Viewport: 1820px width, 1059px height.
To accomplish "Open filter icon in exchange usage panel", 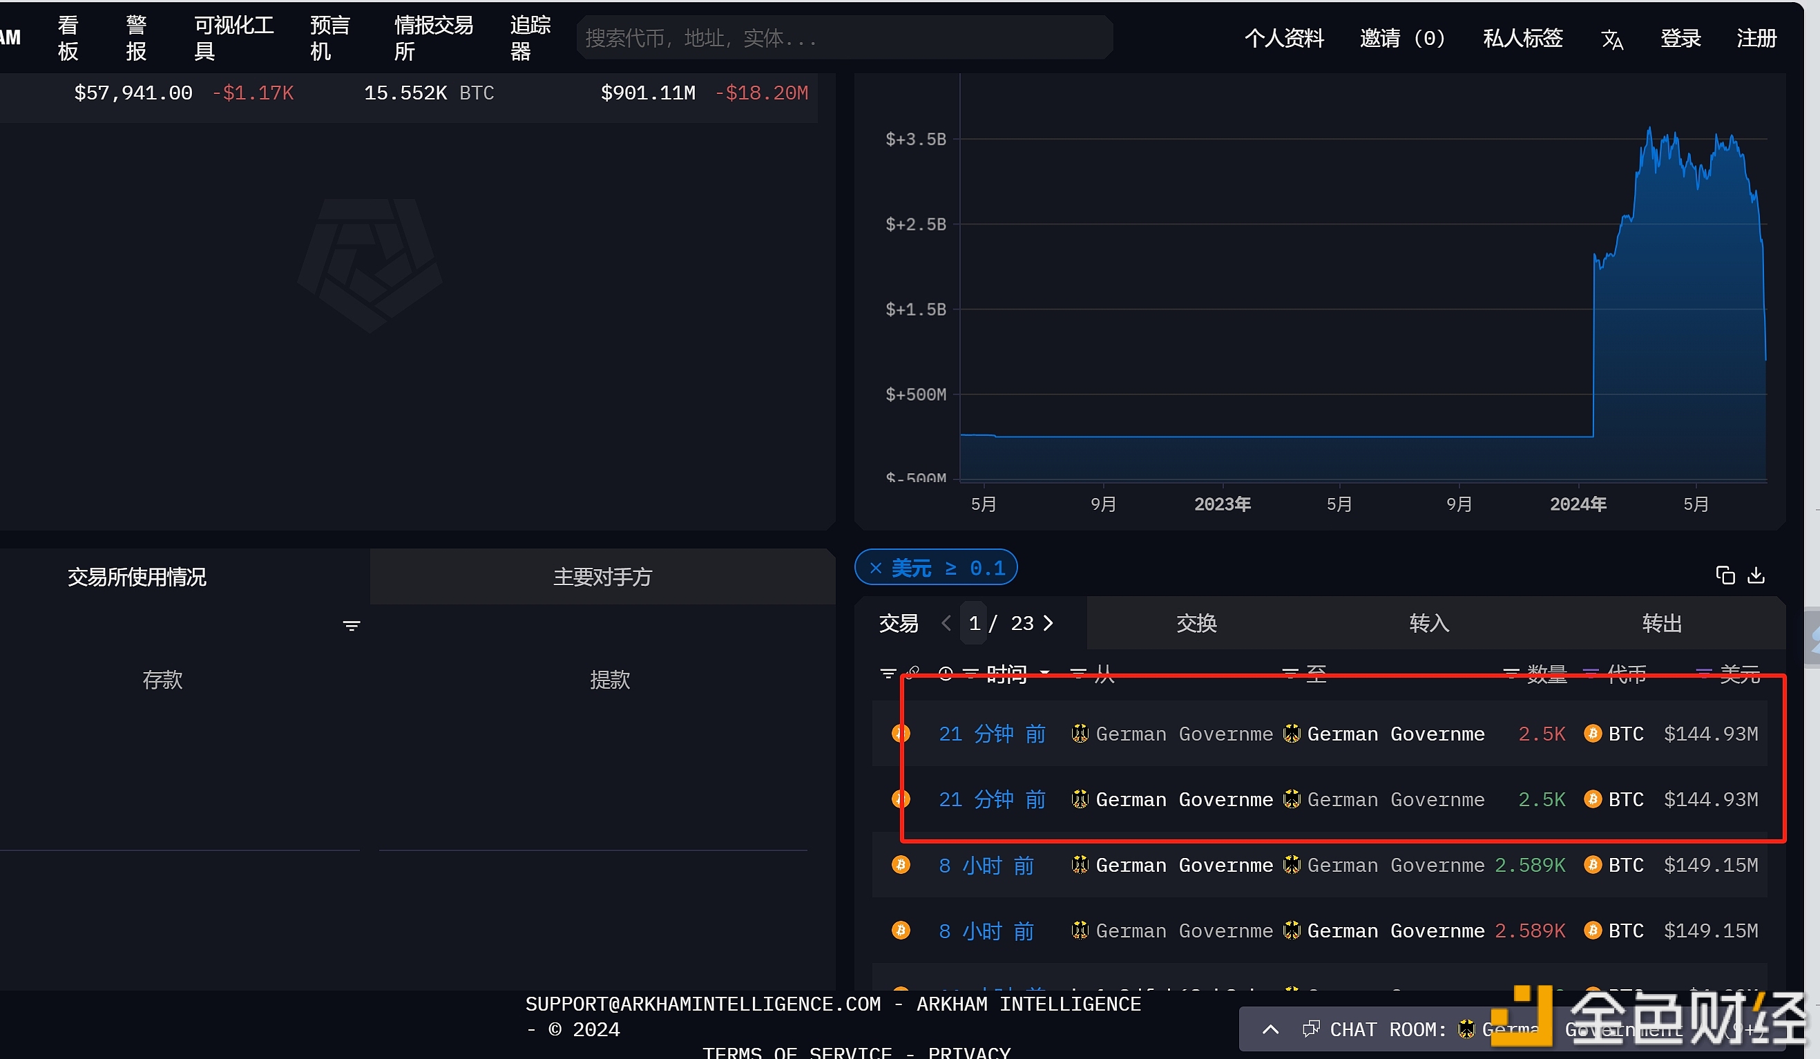I will 351,625.
